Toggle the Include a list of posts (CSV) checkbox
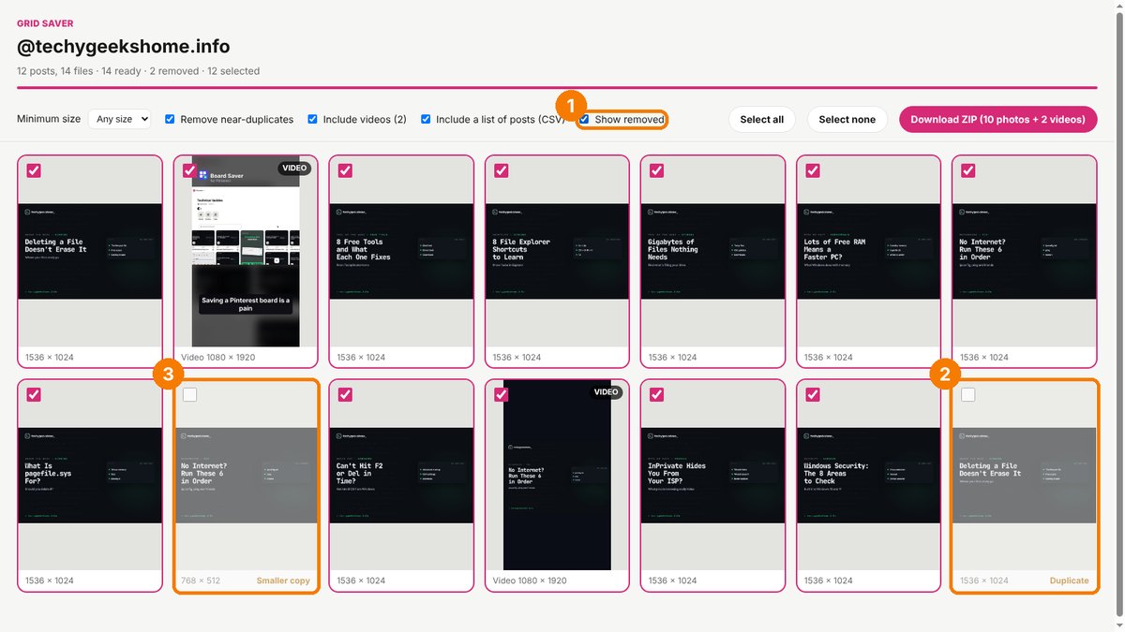Screen dimensions: 1125x632 click(426, 119)
